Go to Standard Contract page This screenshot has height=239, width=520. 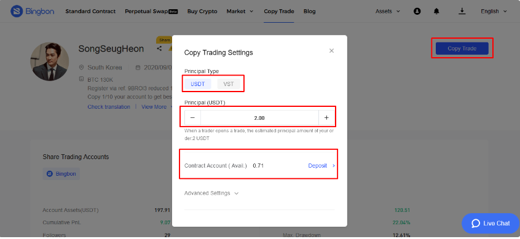point(90,11)
